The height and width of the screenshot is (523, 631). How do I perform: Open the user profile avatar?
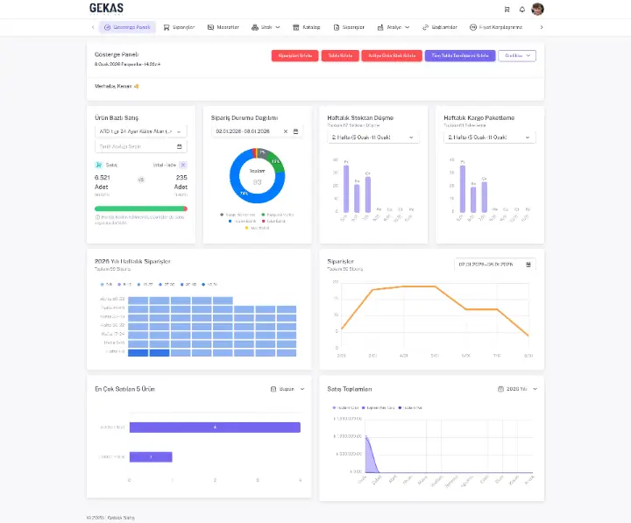pos(537,9)
